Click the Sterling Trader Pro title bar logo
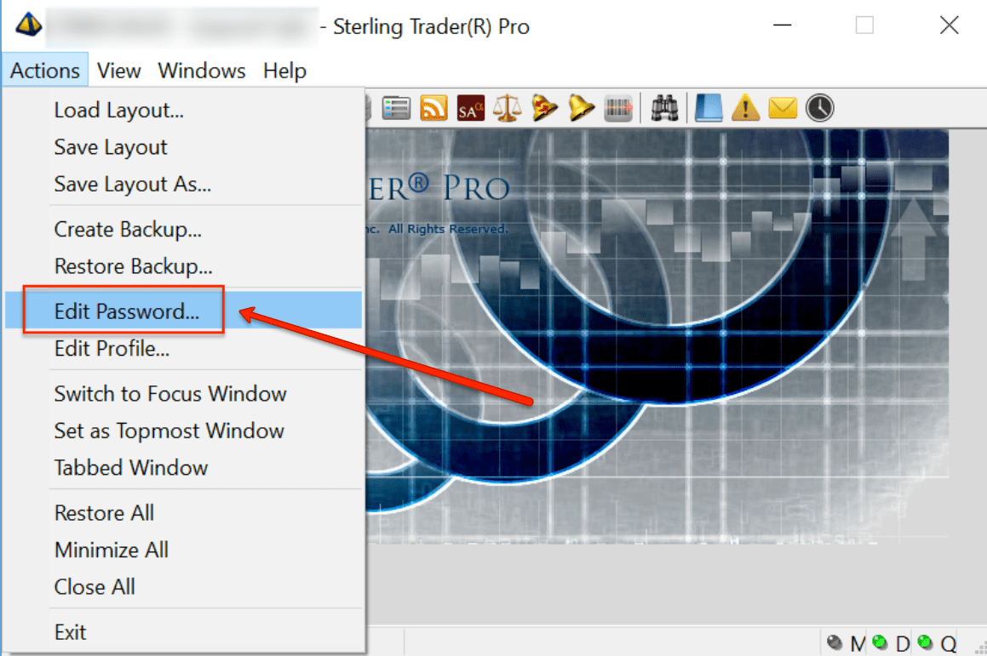This screenshot has width=987, height=656. (x=29, y=26)
